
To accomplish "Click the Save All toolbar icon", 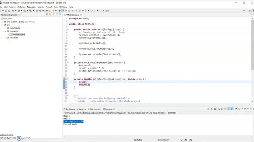I will point(9,11).
